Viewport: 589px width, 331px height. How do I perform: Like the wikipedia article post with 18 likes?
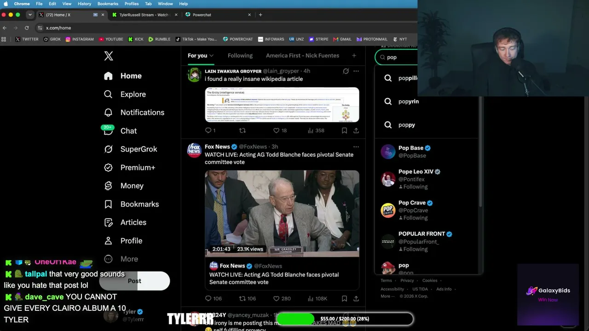tap(280, 131)
